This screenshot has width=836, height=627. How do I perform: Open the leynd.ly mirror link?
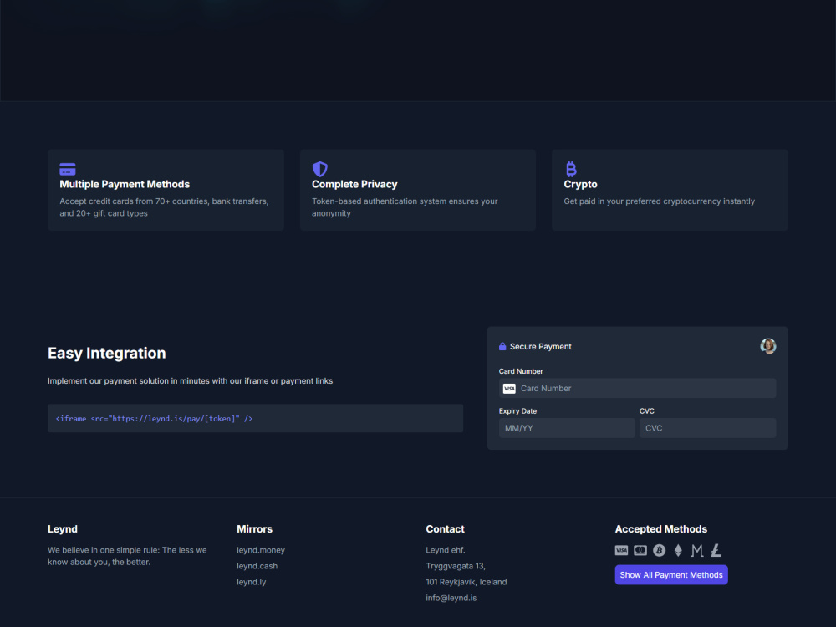click(251, 582)
